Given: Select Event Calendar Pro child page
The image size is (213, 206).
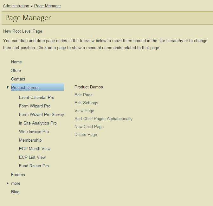Looking at the screenshot, I should coord(36,98).
